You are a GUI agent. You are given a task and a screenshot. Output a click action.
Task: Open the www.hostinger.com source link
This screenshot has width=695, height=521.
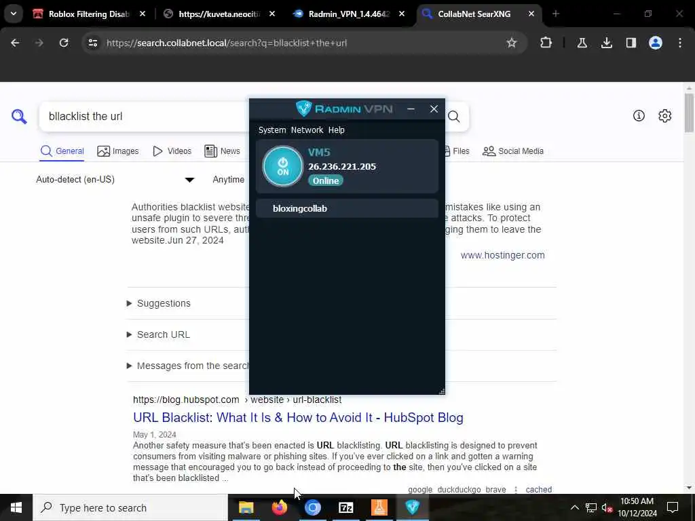tap(503, 255)
